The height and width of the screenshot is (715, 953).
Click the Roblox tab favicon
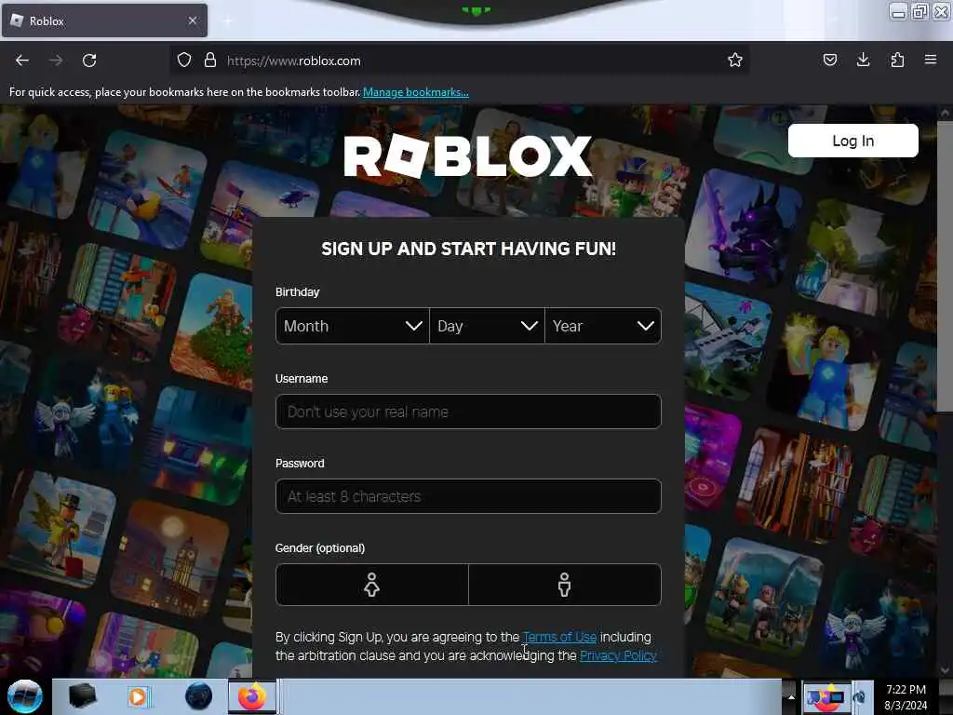click(x=17, y=20)
